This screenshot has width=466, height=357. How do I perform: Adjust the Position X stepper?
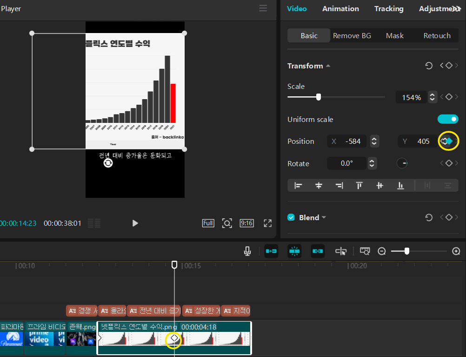click(374, 141)
